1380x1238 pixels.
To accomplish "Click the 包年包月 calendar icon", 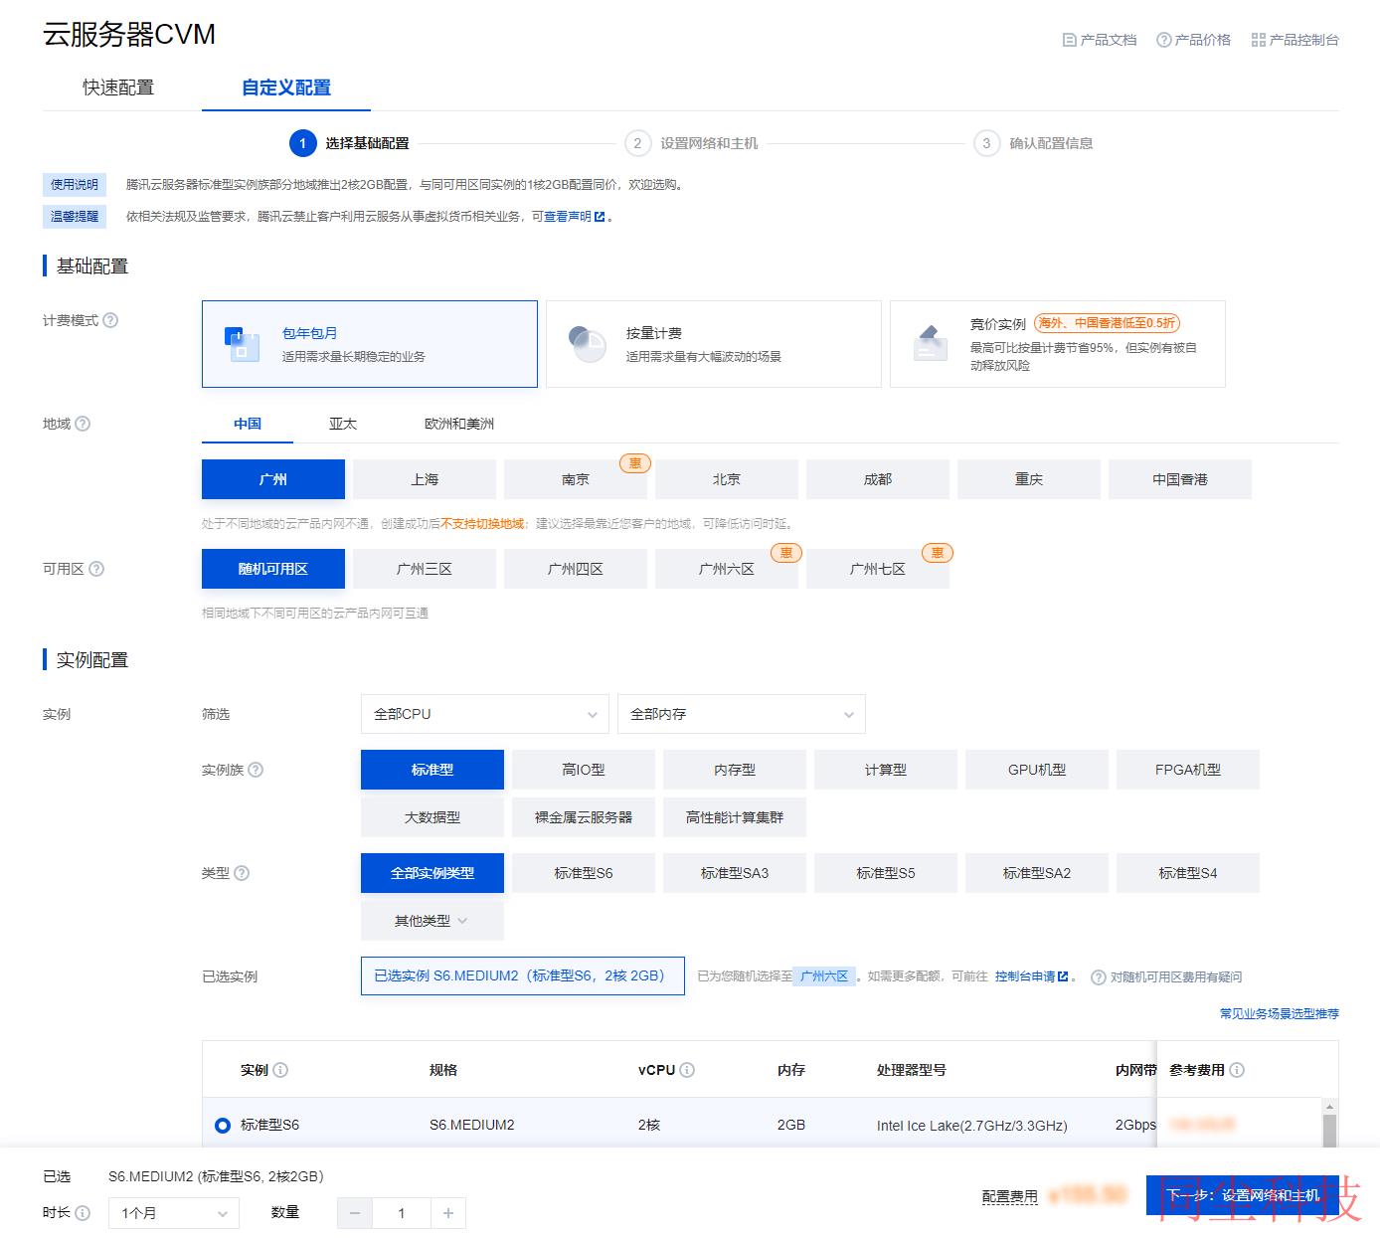I will pyautogui.click(x=242, y=344).
